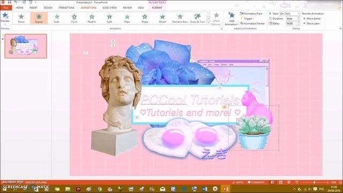Open the Preview dropdown arrow

[x=5, y=24]
